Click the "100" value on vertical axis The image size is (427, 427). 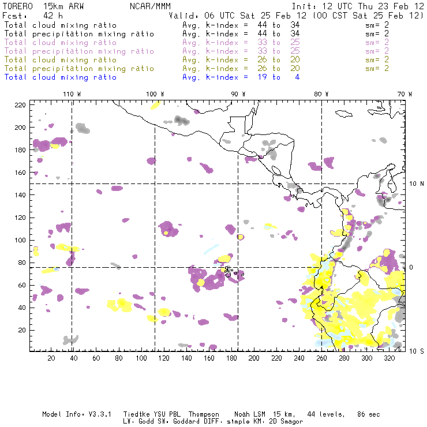click(x=20, y=240)
